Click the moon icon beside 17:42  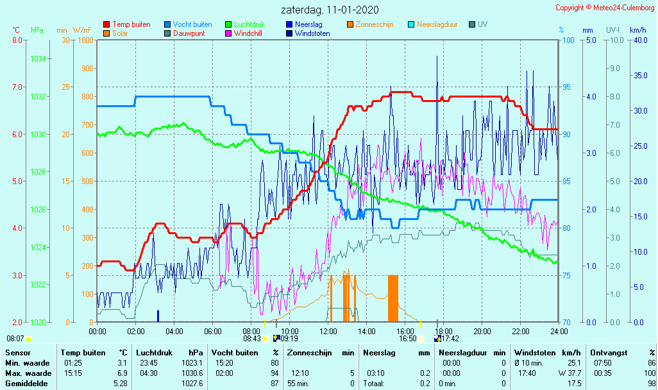coord(437,339)
